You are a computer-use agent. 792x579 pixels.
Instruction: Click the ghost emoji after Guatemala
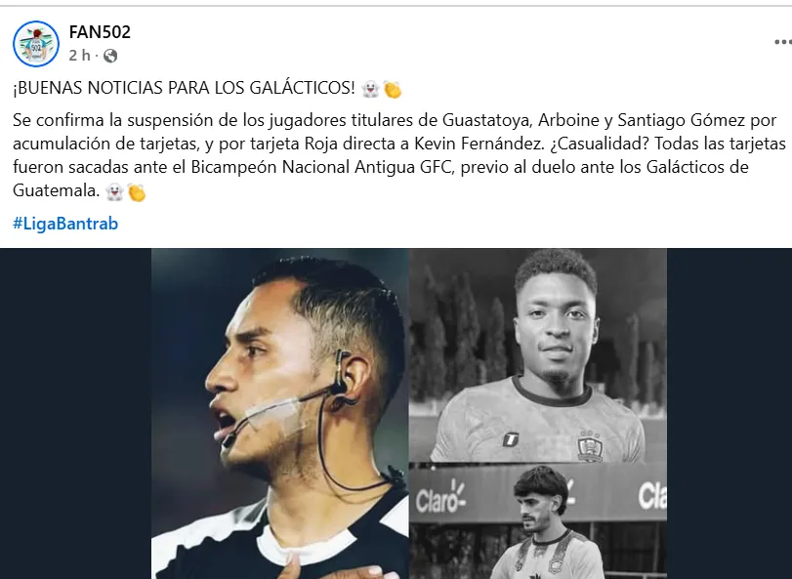pyautogui.click(x=114, y=191)
